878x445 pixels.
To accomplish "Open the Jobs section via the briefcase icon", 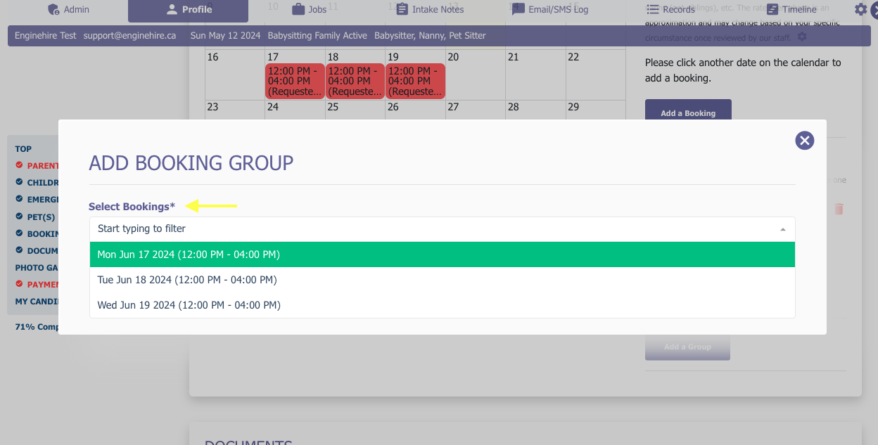I will point(298,9).
